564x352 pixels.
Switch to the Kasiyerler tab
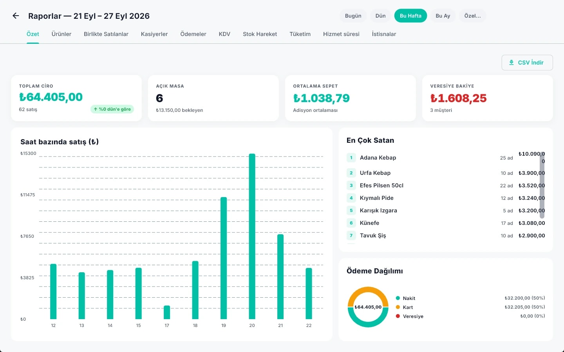click(x=154, y=34)
